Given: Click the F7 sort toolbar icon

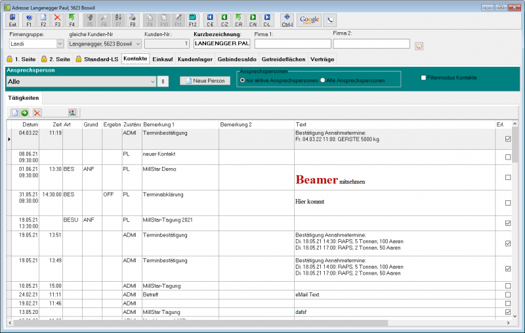Looking at the screenshot, I should (118, 20).
